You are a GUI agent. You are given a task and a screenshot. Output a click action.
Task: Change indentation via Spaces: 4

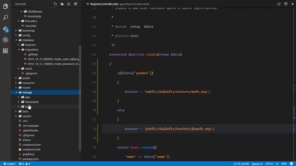[x=257, y=164]
